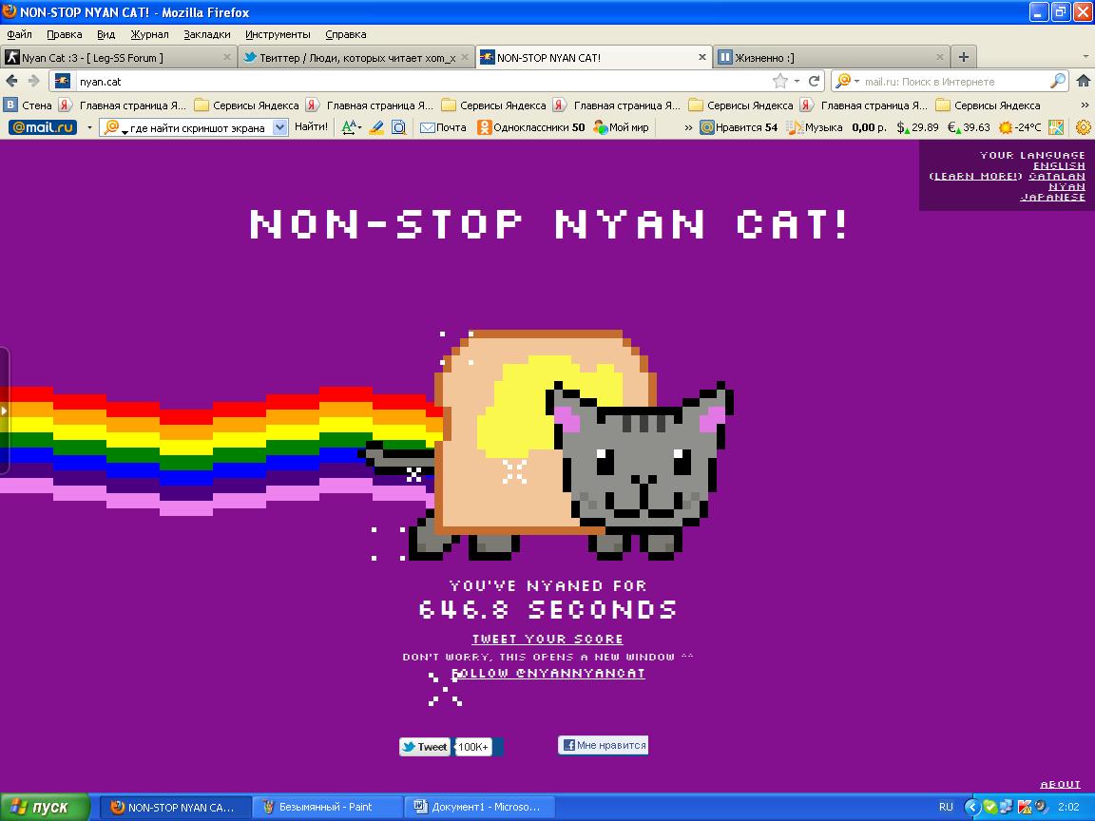Open the Правка menu
The width and height of the screenshot is (1095, 821).
click(x=65, y=34)
